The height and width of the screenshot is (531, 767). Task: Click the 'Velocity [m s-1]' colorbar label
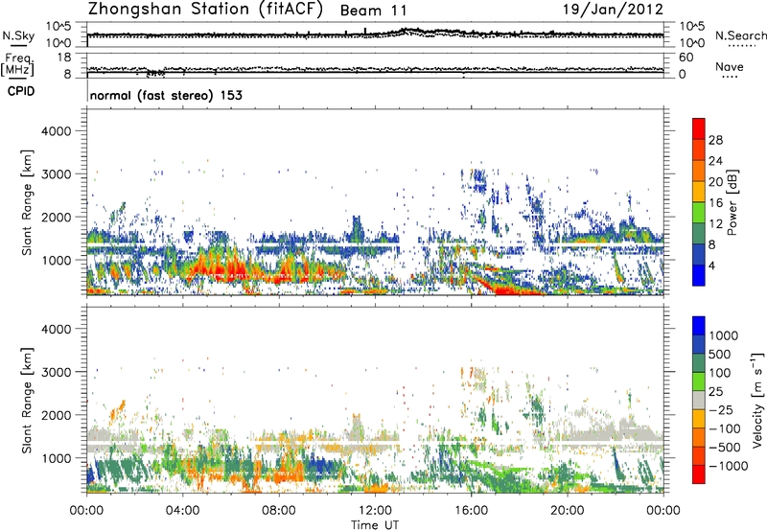pos(758,400)
